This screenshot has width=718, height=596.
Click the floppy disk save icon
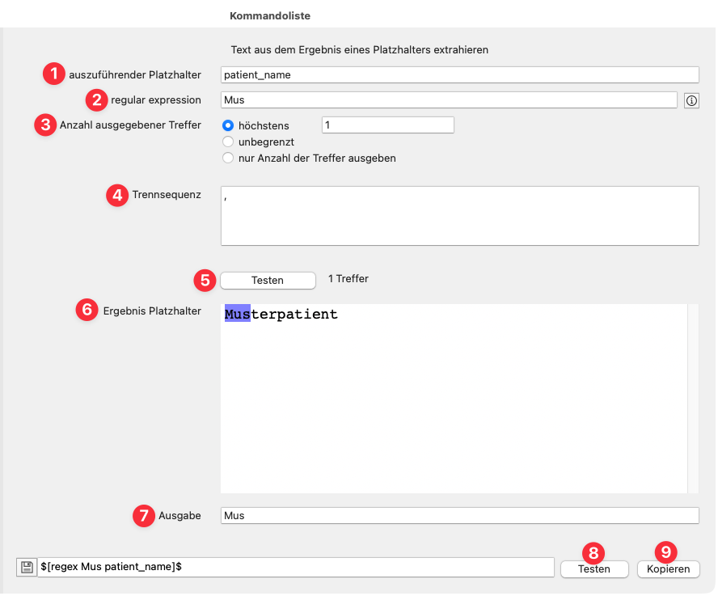26,568
